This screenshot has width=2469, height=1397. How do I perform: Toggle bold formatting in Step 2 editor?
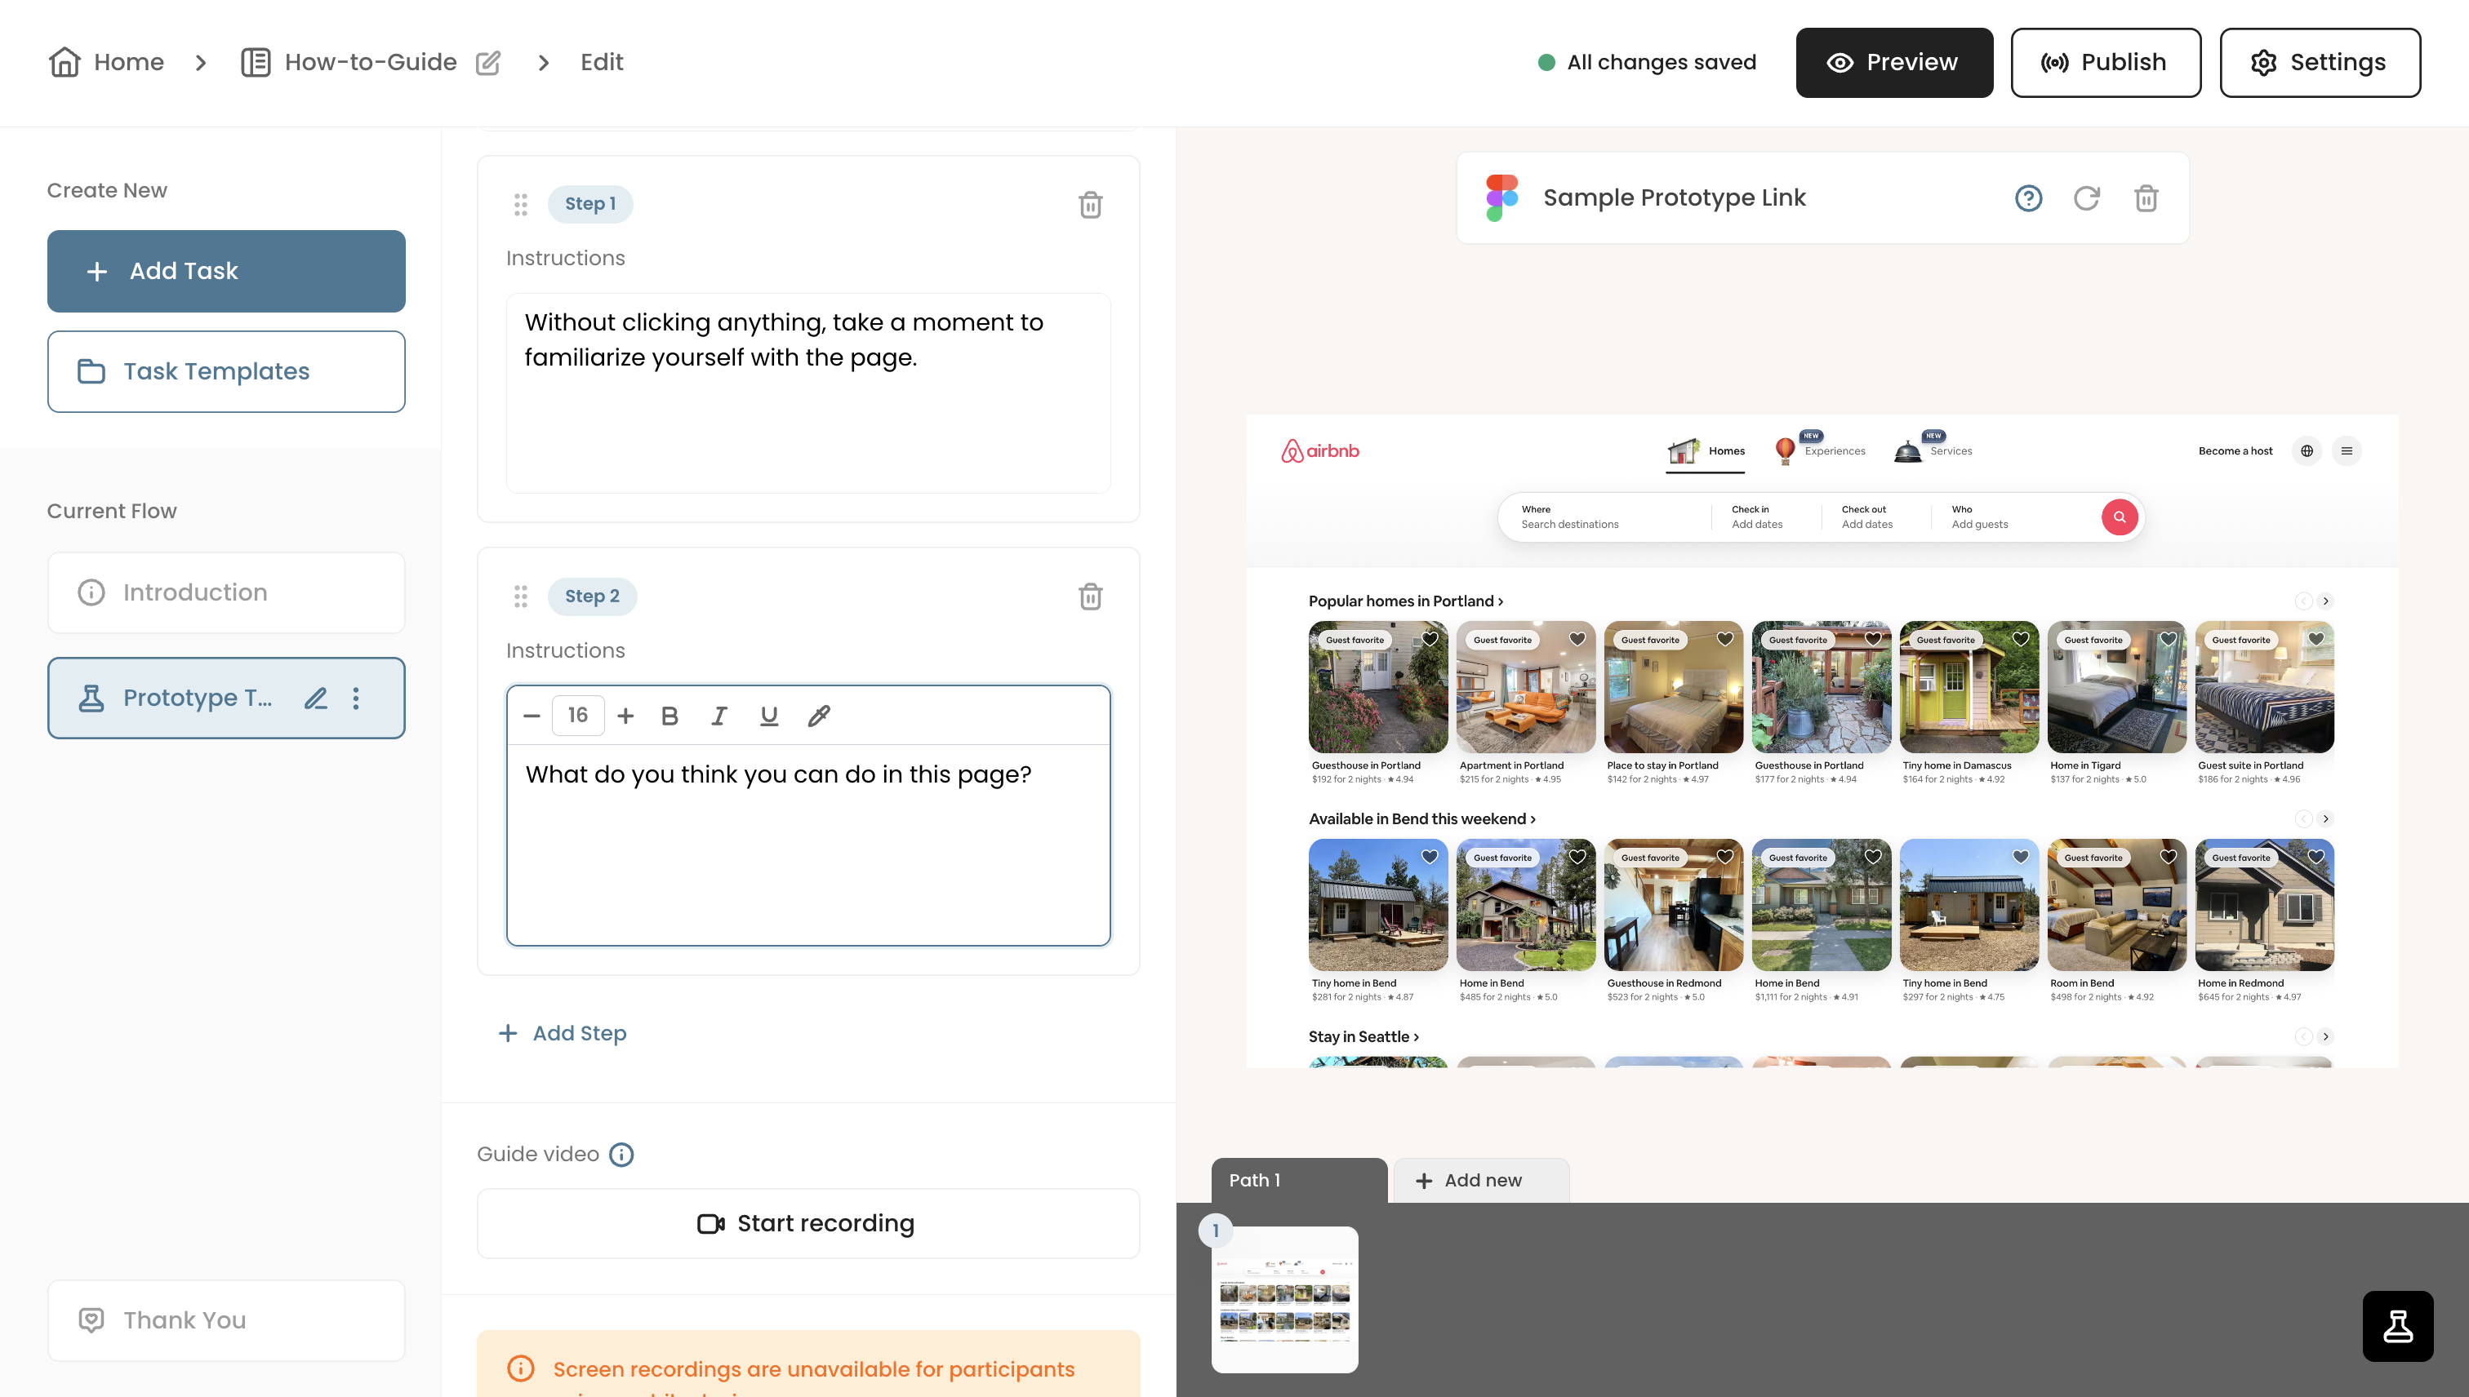click(x=670, y=716)
